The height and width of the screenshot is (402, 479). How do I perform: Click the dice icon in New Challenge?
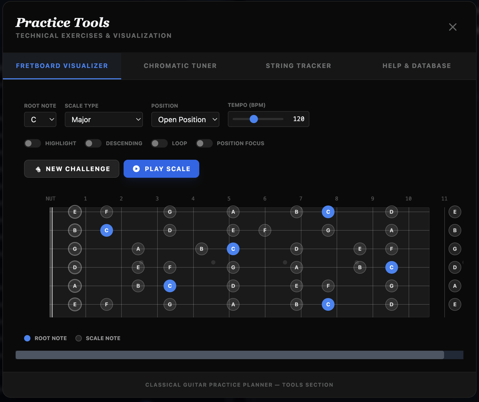(x=38, y=169)
